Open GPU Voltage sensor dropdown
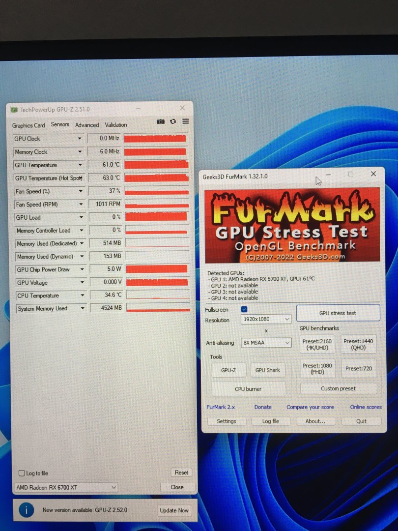This screenshot has height=531, width=398. coord(82,282)
